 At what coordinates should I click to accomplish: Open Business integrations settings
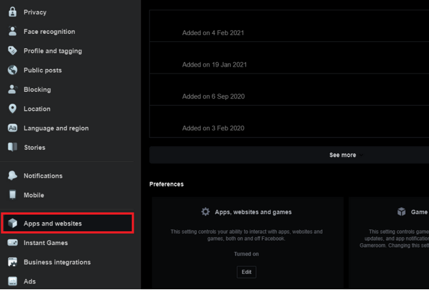click(x=57, y=262)
